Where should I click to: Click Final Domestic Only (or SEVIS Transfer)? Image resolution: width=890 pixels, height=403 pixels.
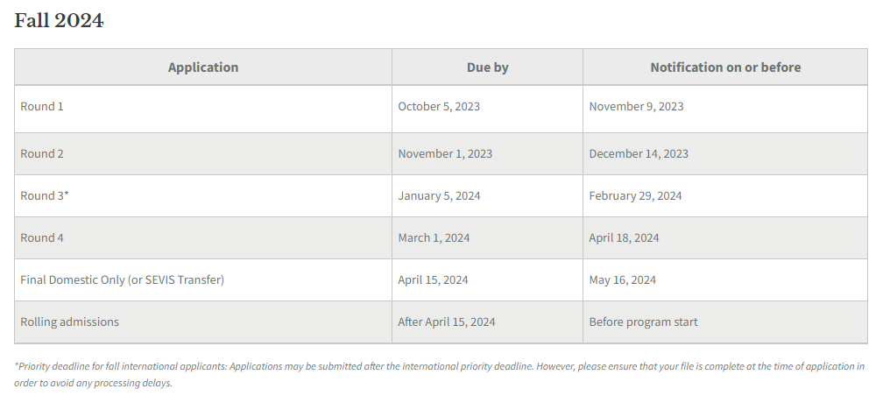tap(122, 279)
